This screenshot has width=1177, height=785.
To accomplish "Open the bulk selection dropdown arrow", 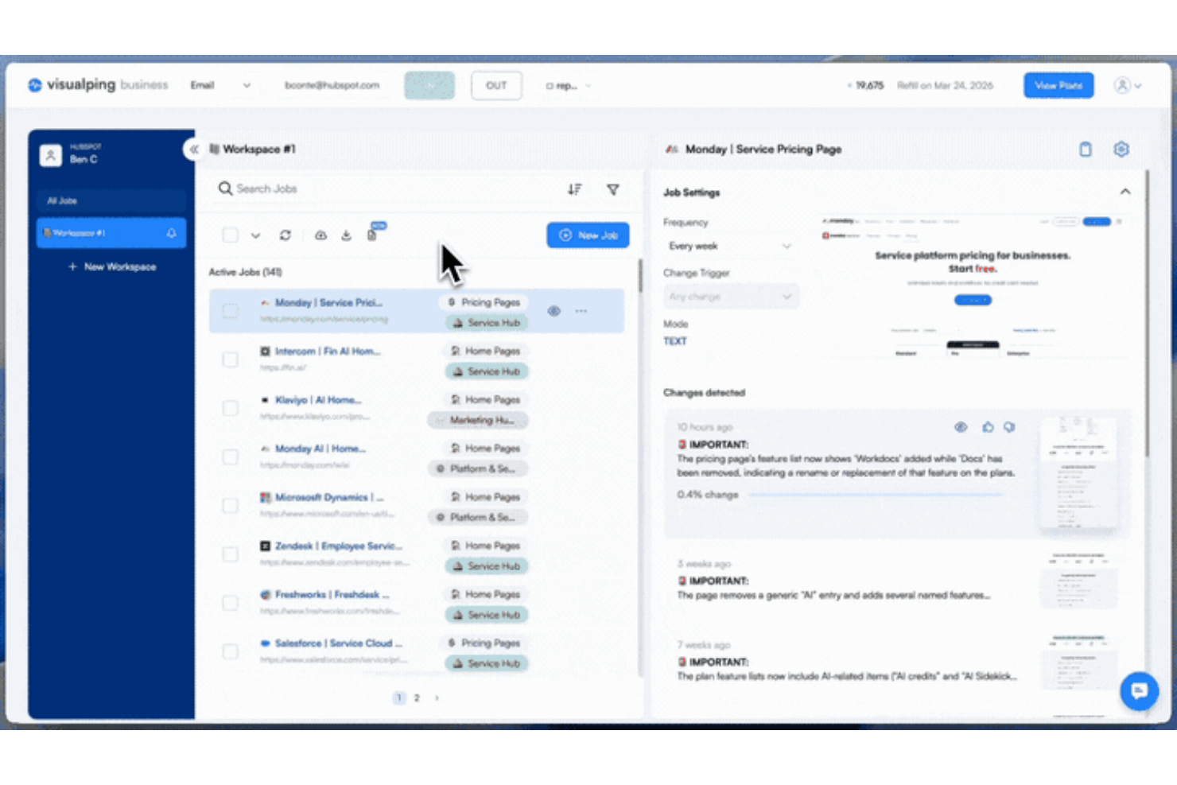I will [x=255, y=235].
